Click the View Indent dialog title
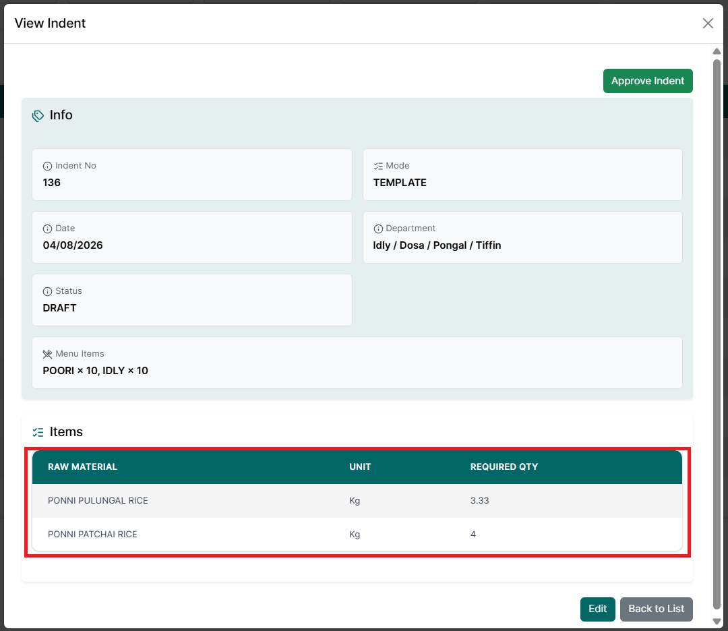 coord(50,23)
